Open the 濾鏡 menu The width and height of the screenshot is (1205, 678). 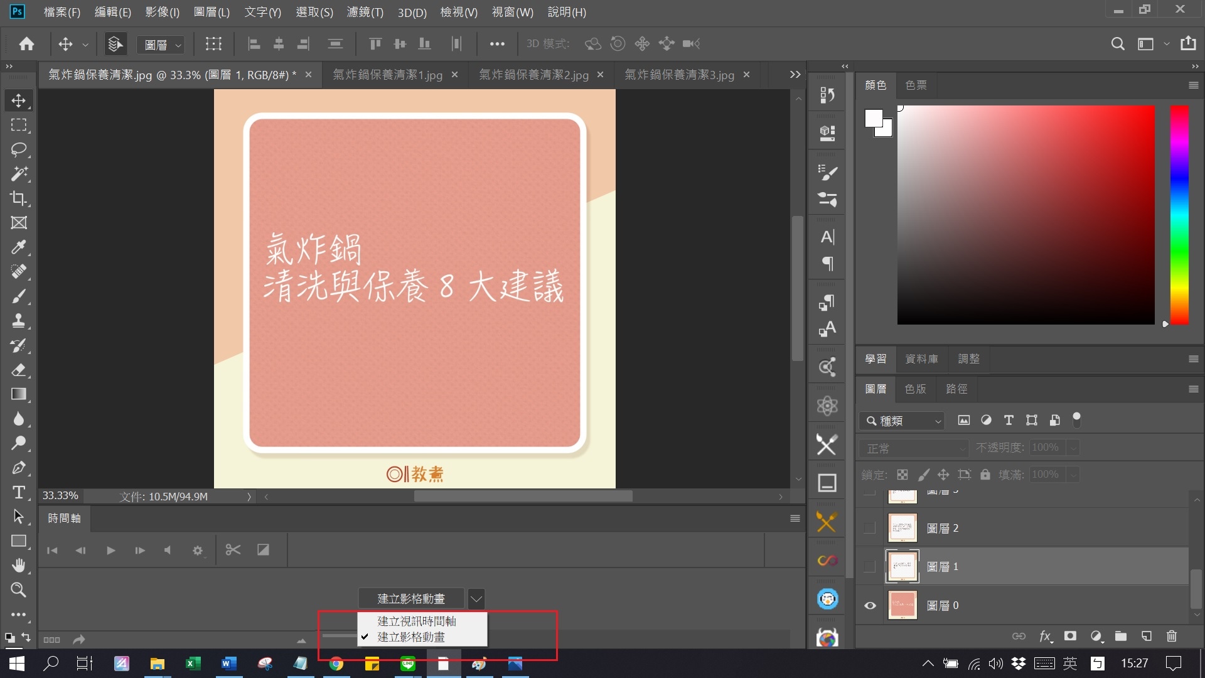(365, 12)
